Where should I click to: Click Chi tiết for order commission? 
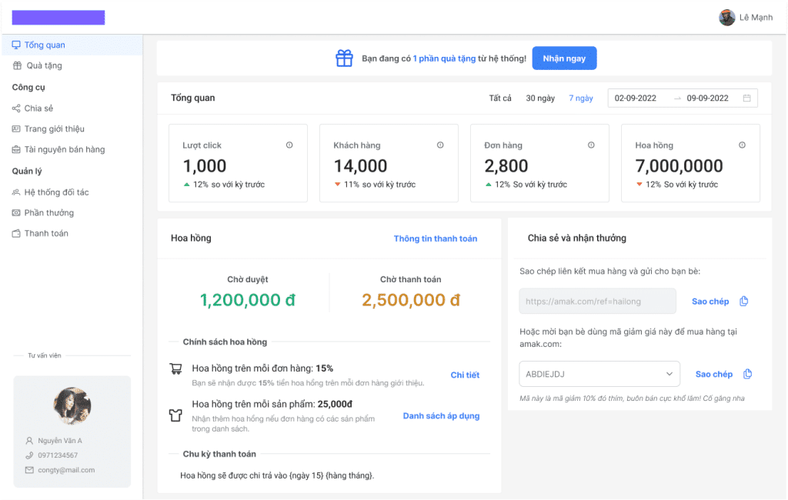pyautogui.click(x=465, y=375)
